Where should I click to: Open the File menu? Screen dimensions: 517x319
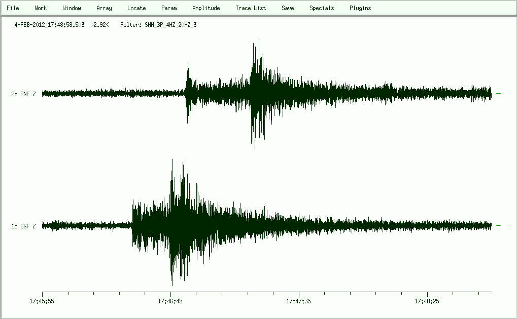point(13,8)
